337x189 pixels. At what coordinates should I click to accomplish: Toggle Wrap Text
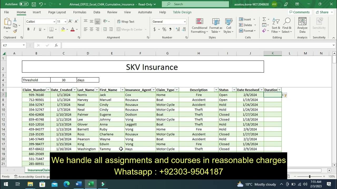pos(126,22)
